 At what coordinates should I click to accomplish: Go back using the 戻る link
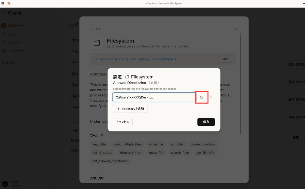point(96,29)
